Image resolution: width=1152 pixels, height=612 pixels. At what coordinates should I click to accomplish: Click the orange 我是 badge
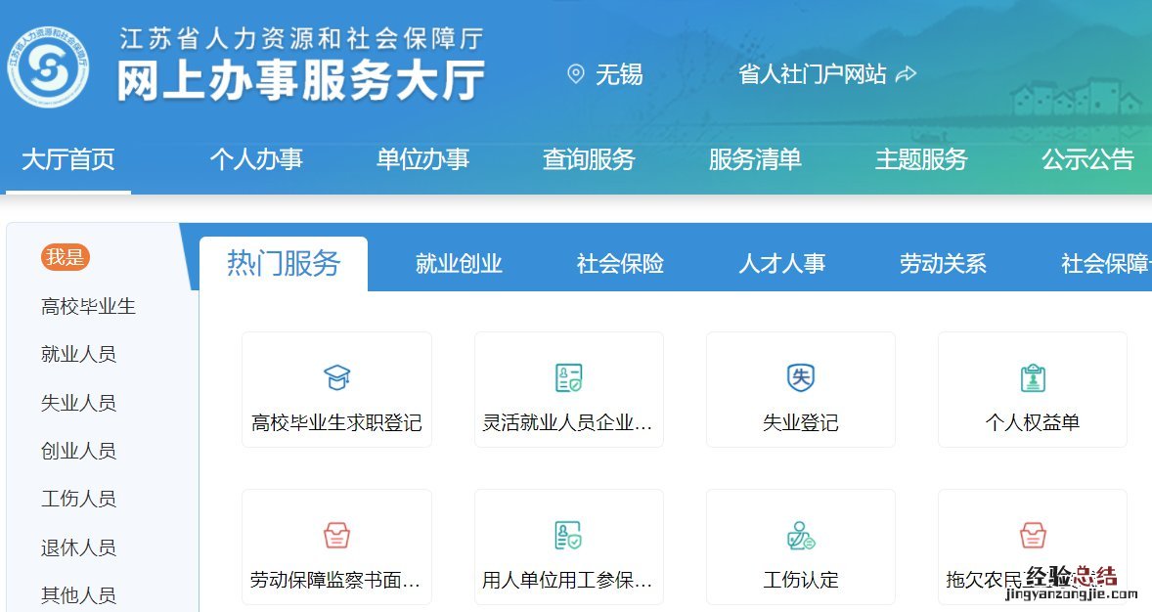coord(65,257)
